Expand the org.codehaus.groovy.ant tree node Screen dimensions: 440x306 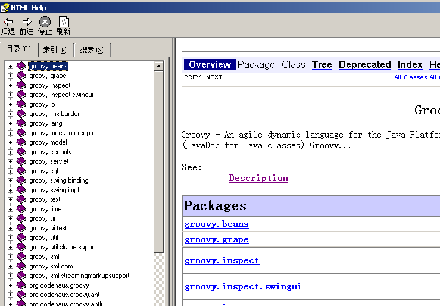coord(10,295)
